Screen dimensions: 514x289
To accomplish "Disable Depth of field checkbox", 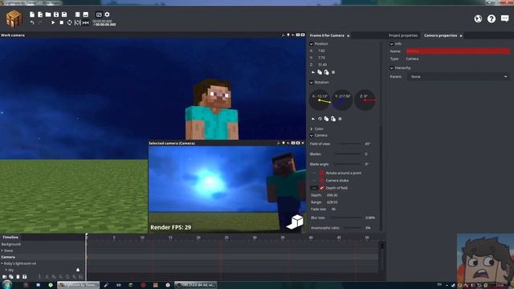I will 322,188.
